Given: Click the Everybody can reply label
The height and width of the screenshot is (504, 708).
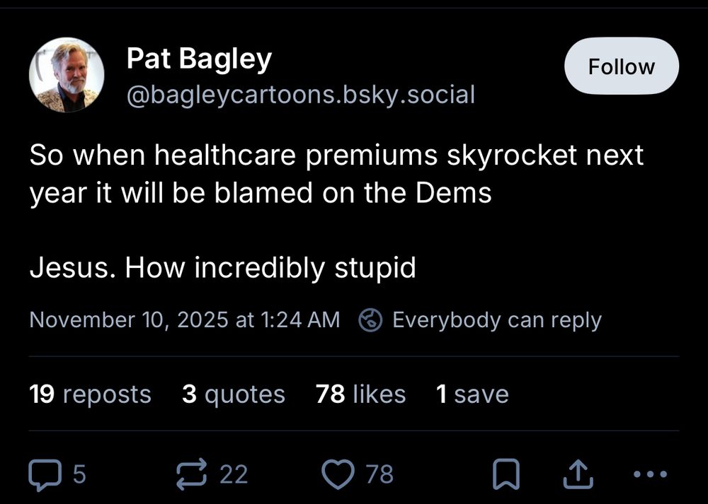Looking at the screenshot, I should pyautogui.click(x=496, y=320).
